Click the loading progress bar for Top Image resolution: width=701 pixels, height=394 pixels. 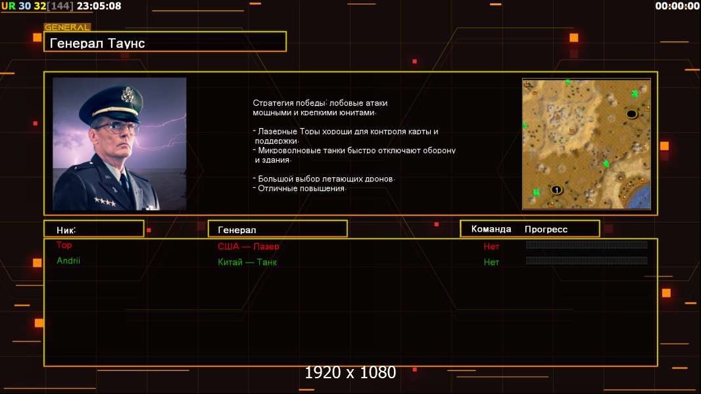pos(587,244)
